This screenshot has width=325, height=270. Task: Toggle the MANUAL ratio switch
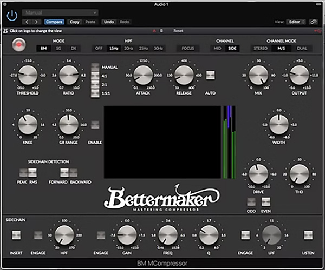tap(95, 67)
